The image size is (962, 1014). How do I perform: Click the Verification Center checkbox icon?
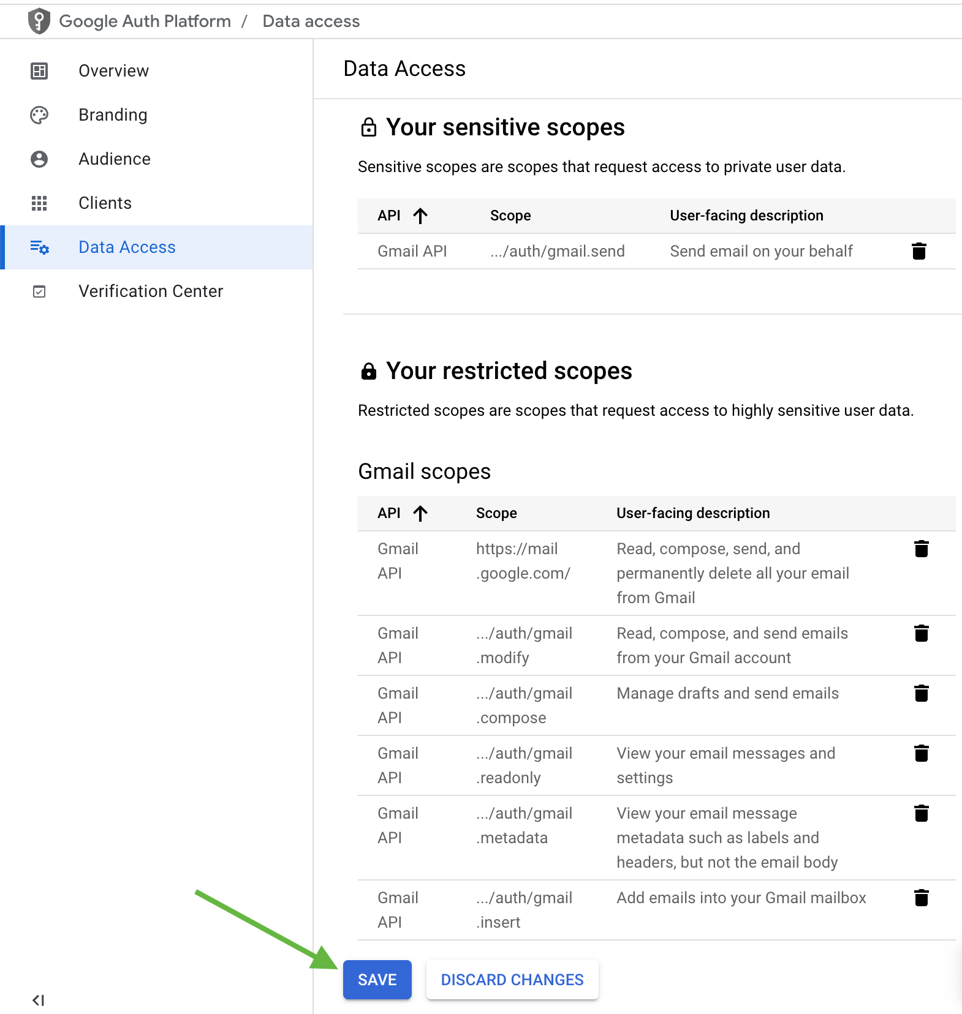point(39,291)
